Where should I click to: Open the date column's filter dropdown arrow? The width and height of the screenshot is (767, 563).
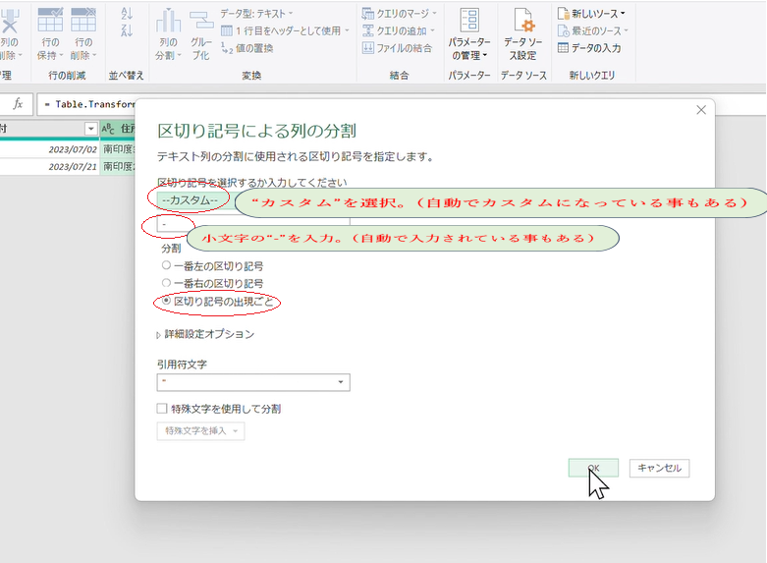point(90,129)
